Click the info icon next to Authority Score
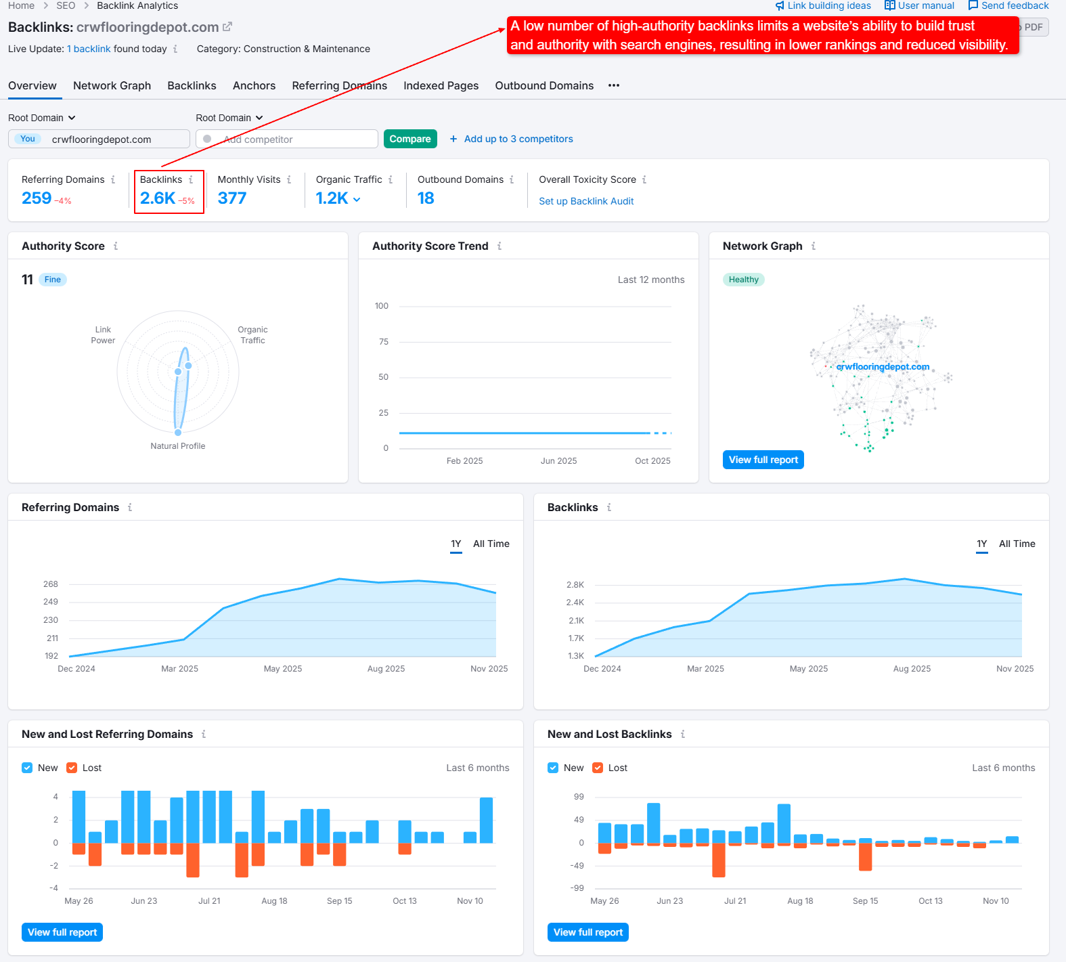Viewport: 1066px width, 962px height. tap(116, 246)
